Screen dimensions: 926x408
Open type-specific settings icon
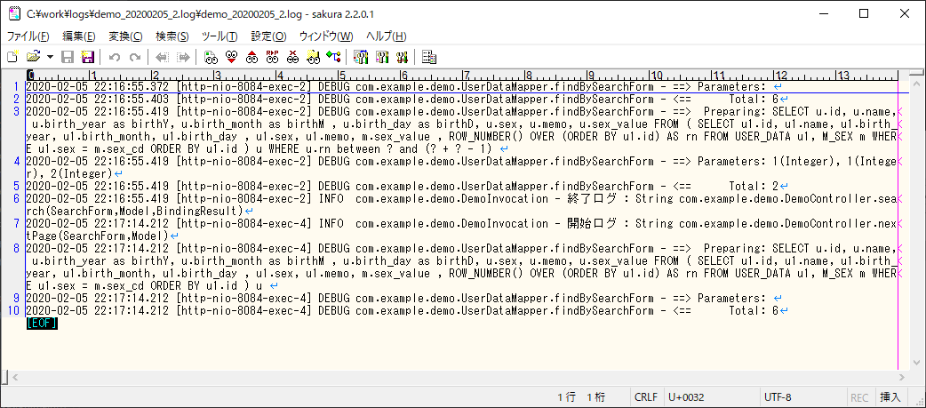point(381,57)
